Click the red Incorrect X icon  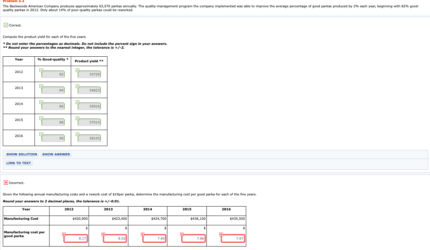(6, 183)
